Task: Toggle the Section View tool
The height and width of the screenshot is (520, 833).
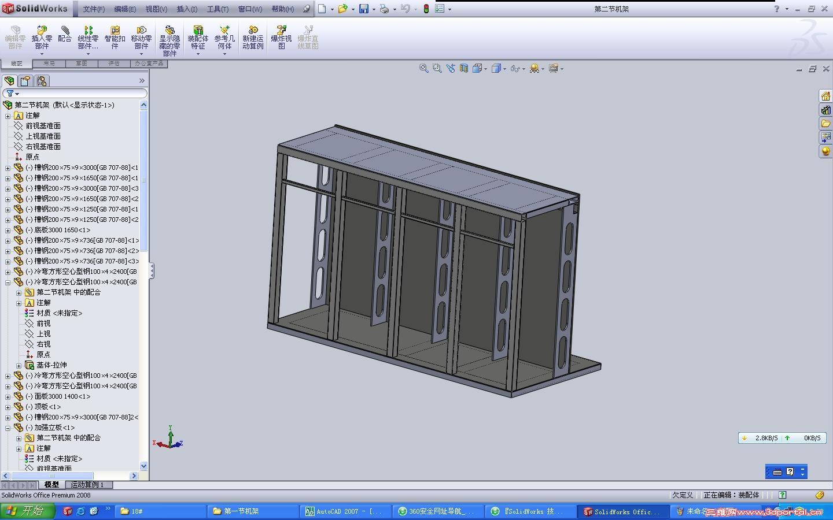Action: coord(464,68)
